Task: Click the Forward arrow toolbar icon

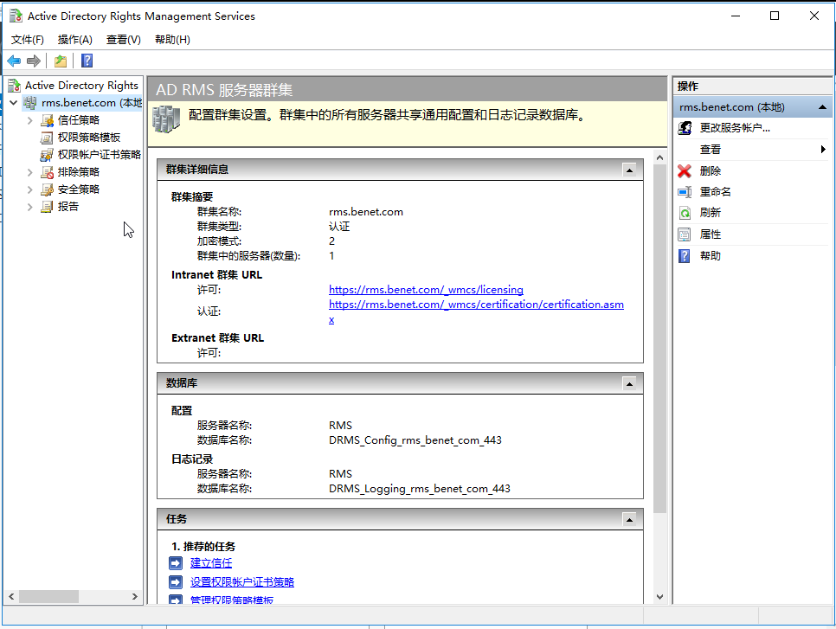Action: [x=34, y=61]
